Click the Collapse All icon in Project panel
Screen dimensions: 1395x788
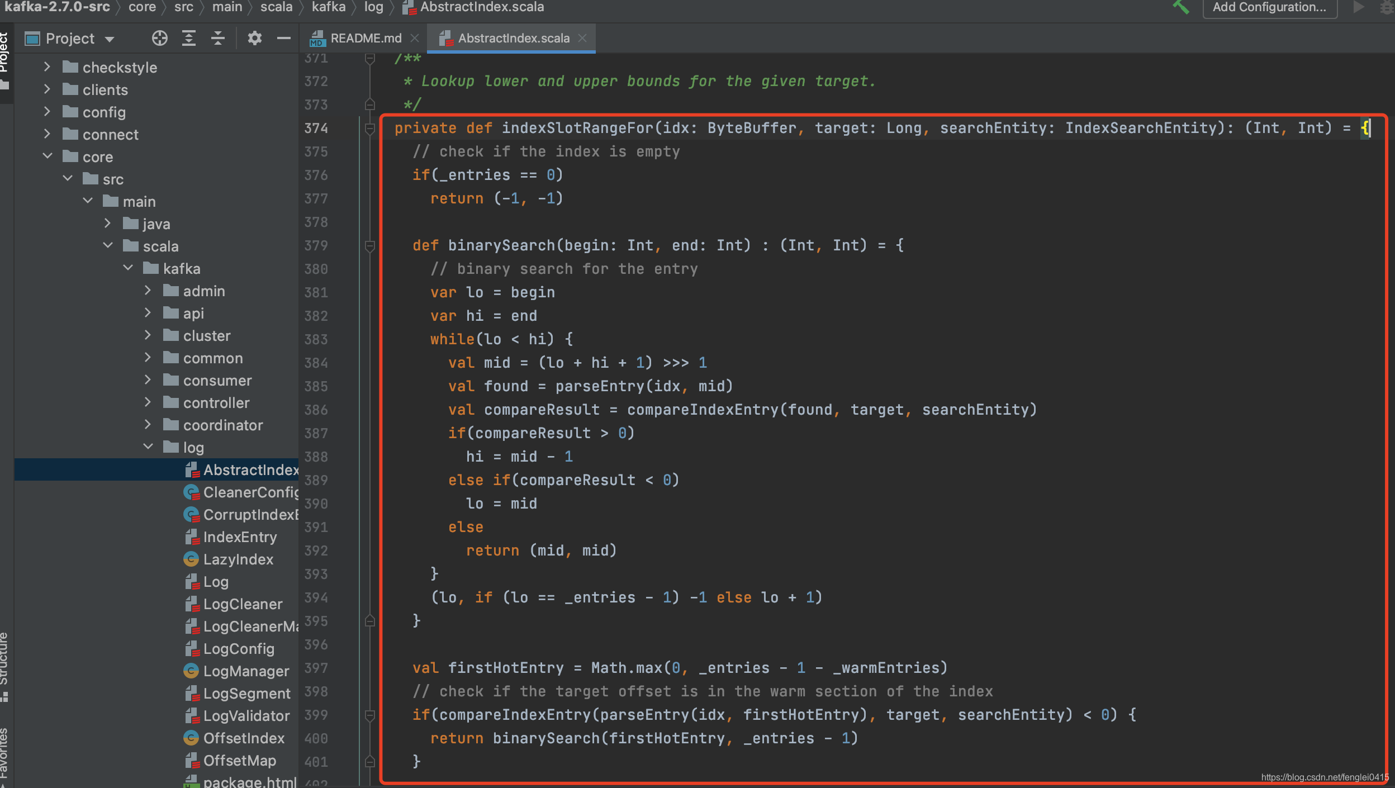coord(218,38)
